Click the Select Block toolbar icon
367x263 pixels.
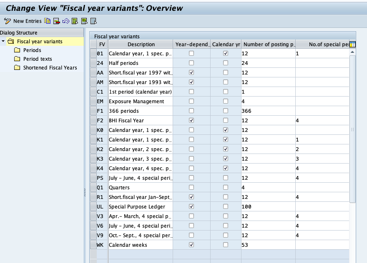point(84,21)
